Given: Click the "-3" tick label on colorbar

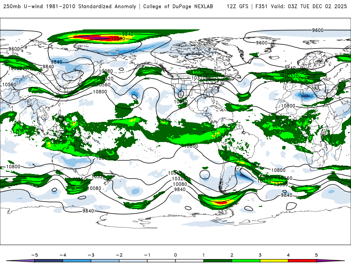Looking at the screenshot, I should [91, 255].
